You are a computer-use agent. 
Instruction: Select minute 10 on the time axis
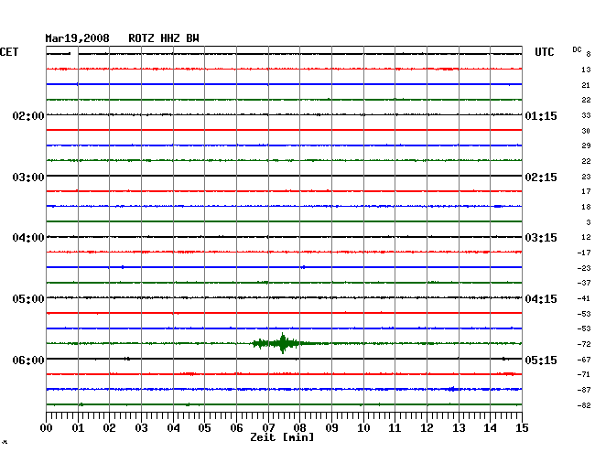click(363, 427)
